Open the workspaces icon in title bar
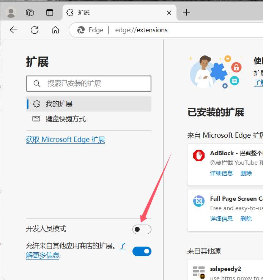Screen dimensions: 263x280 [30, 13]
